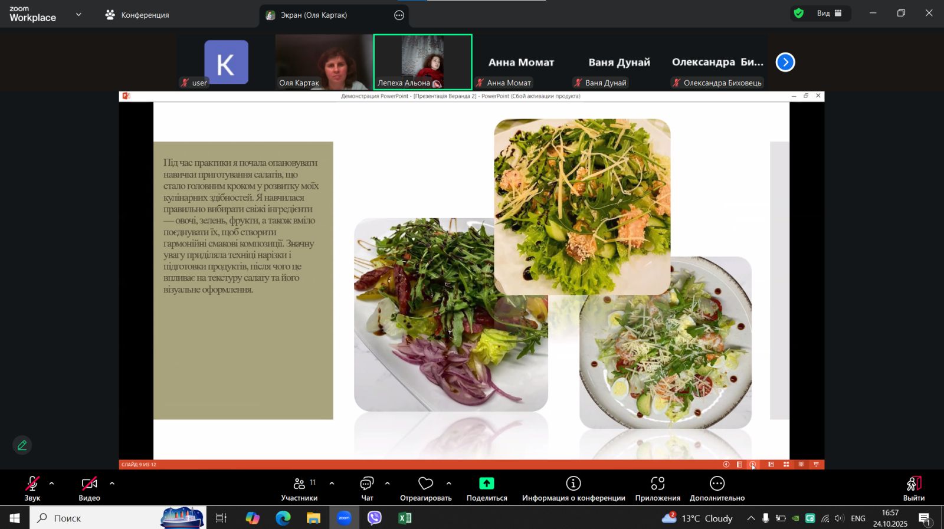Open the Приложения apps panel

[657, 488]
